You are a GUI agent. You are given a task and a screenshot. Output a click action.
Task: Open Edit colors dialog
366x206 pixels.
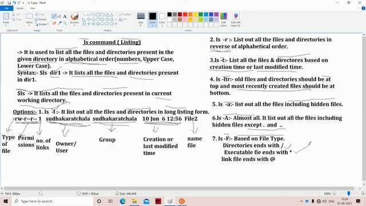click(224, 19)
